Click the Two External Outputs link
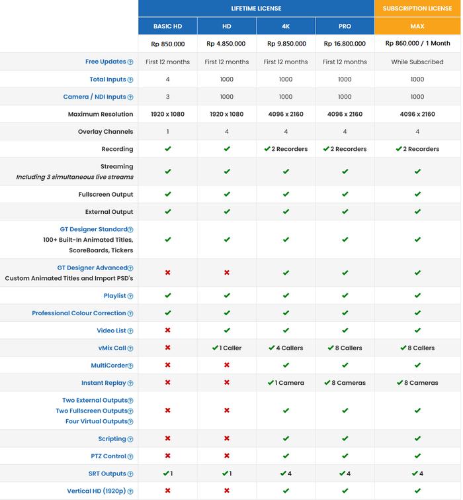The width and height of the screenshot is (463, 500). 95,401
